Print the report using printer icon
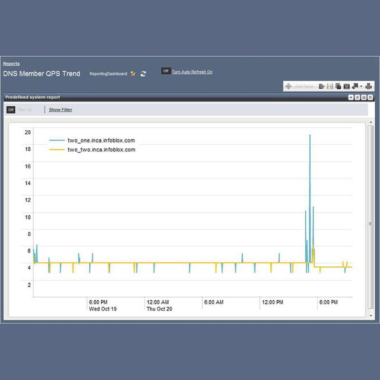The image size is (380, 380). tap(369, 86)
